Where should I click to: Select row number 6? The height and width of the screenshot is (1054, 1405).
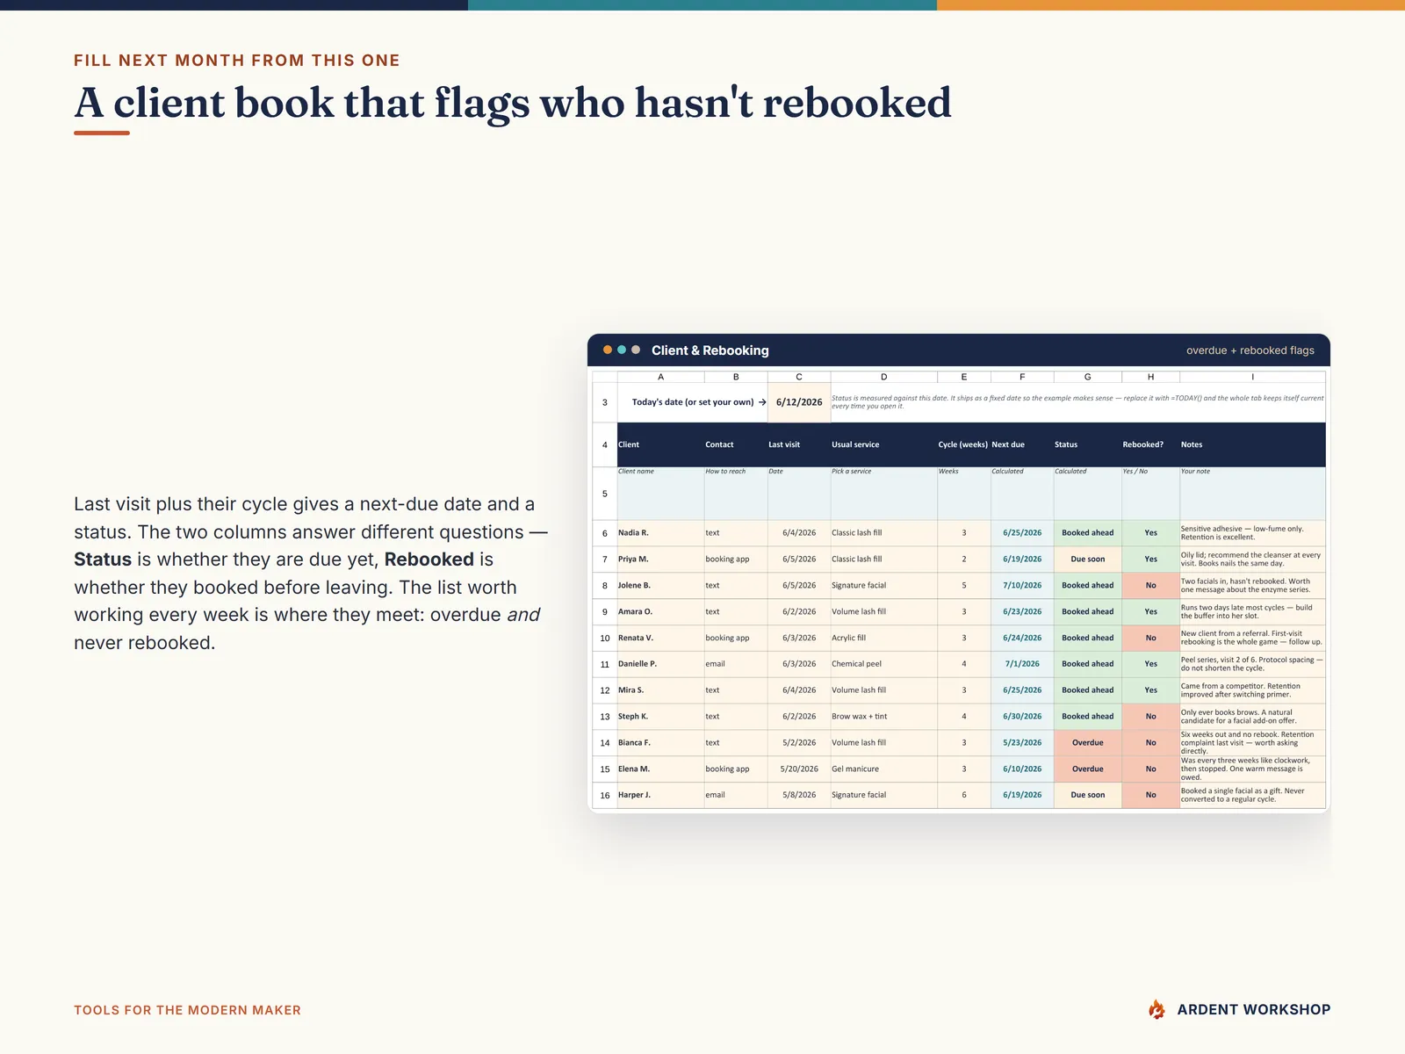[x=604, y=533]
